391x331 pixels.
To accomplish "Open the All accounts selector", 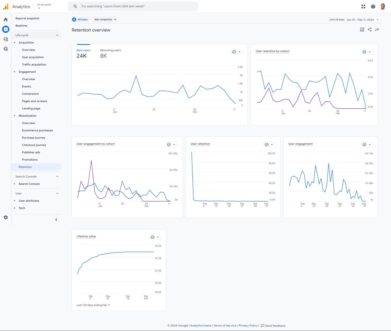I will coord(44,6).
